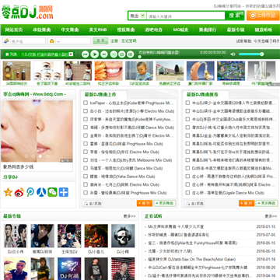Viewport: 280px width, 280px height.
Task: Open the skull with headphones album cover
Action: pos(123,236)
